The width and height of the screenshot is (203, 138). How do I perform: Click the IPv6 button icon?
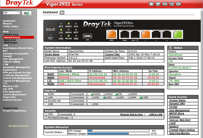pyautogui.click(x=27, y=13)
